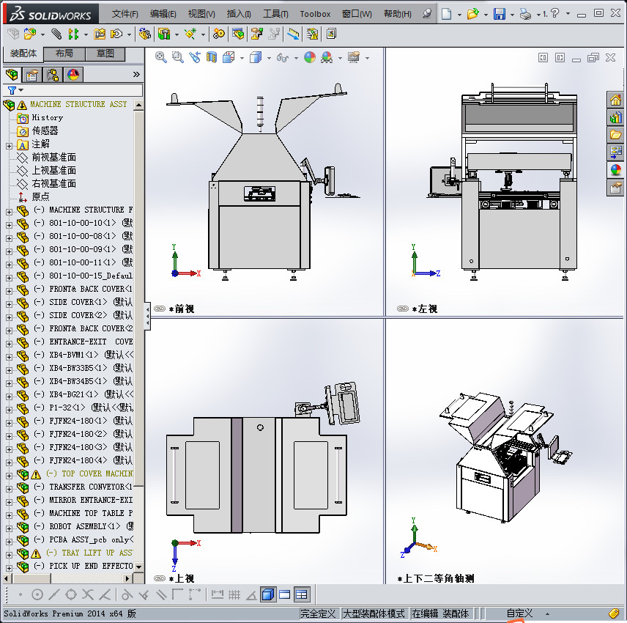Click the Zoom to Area icon

tap(177, 58)
